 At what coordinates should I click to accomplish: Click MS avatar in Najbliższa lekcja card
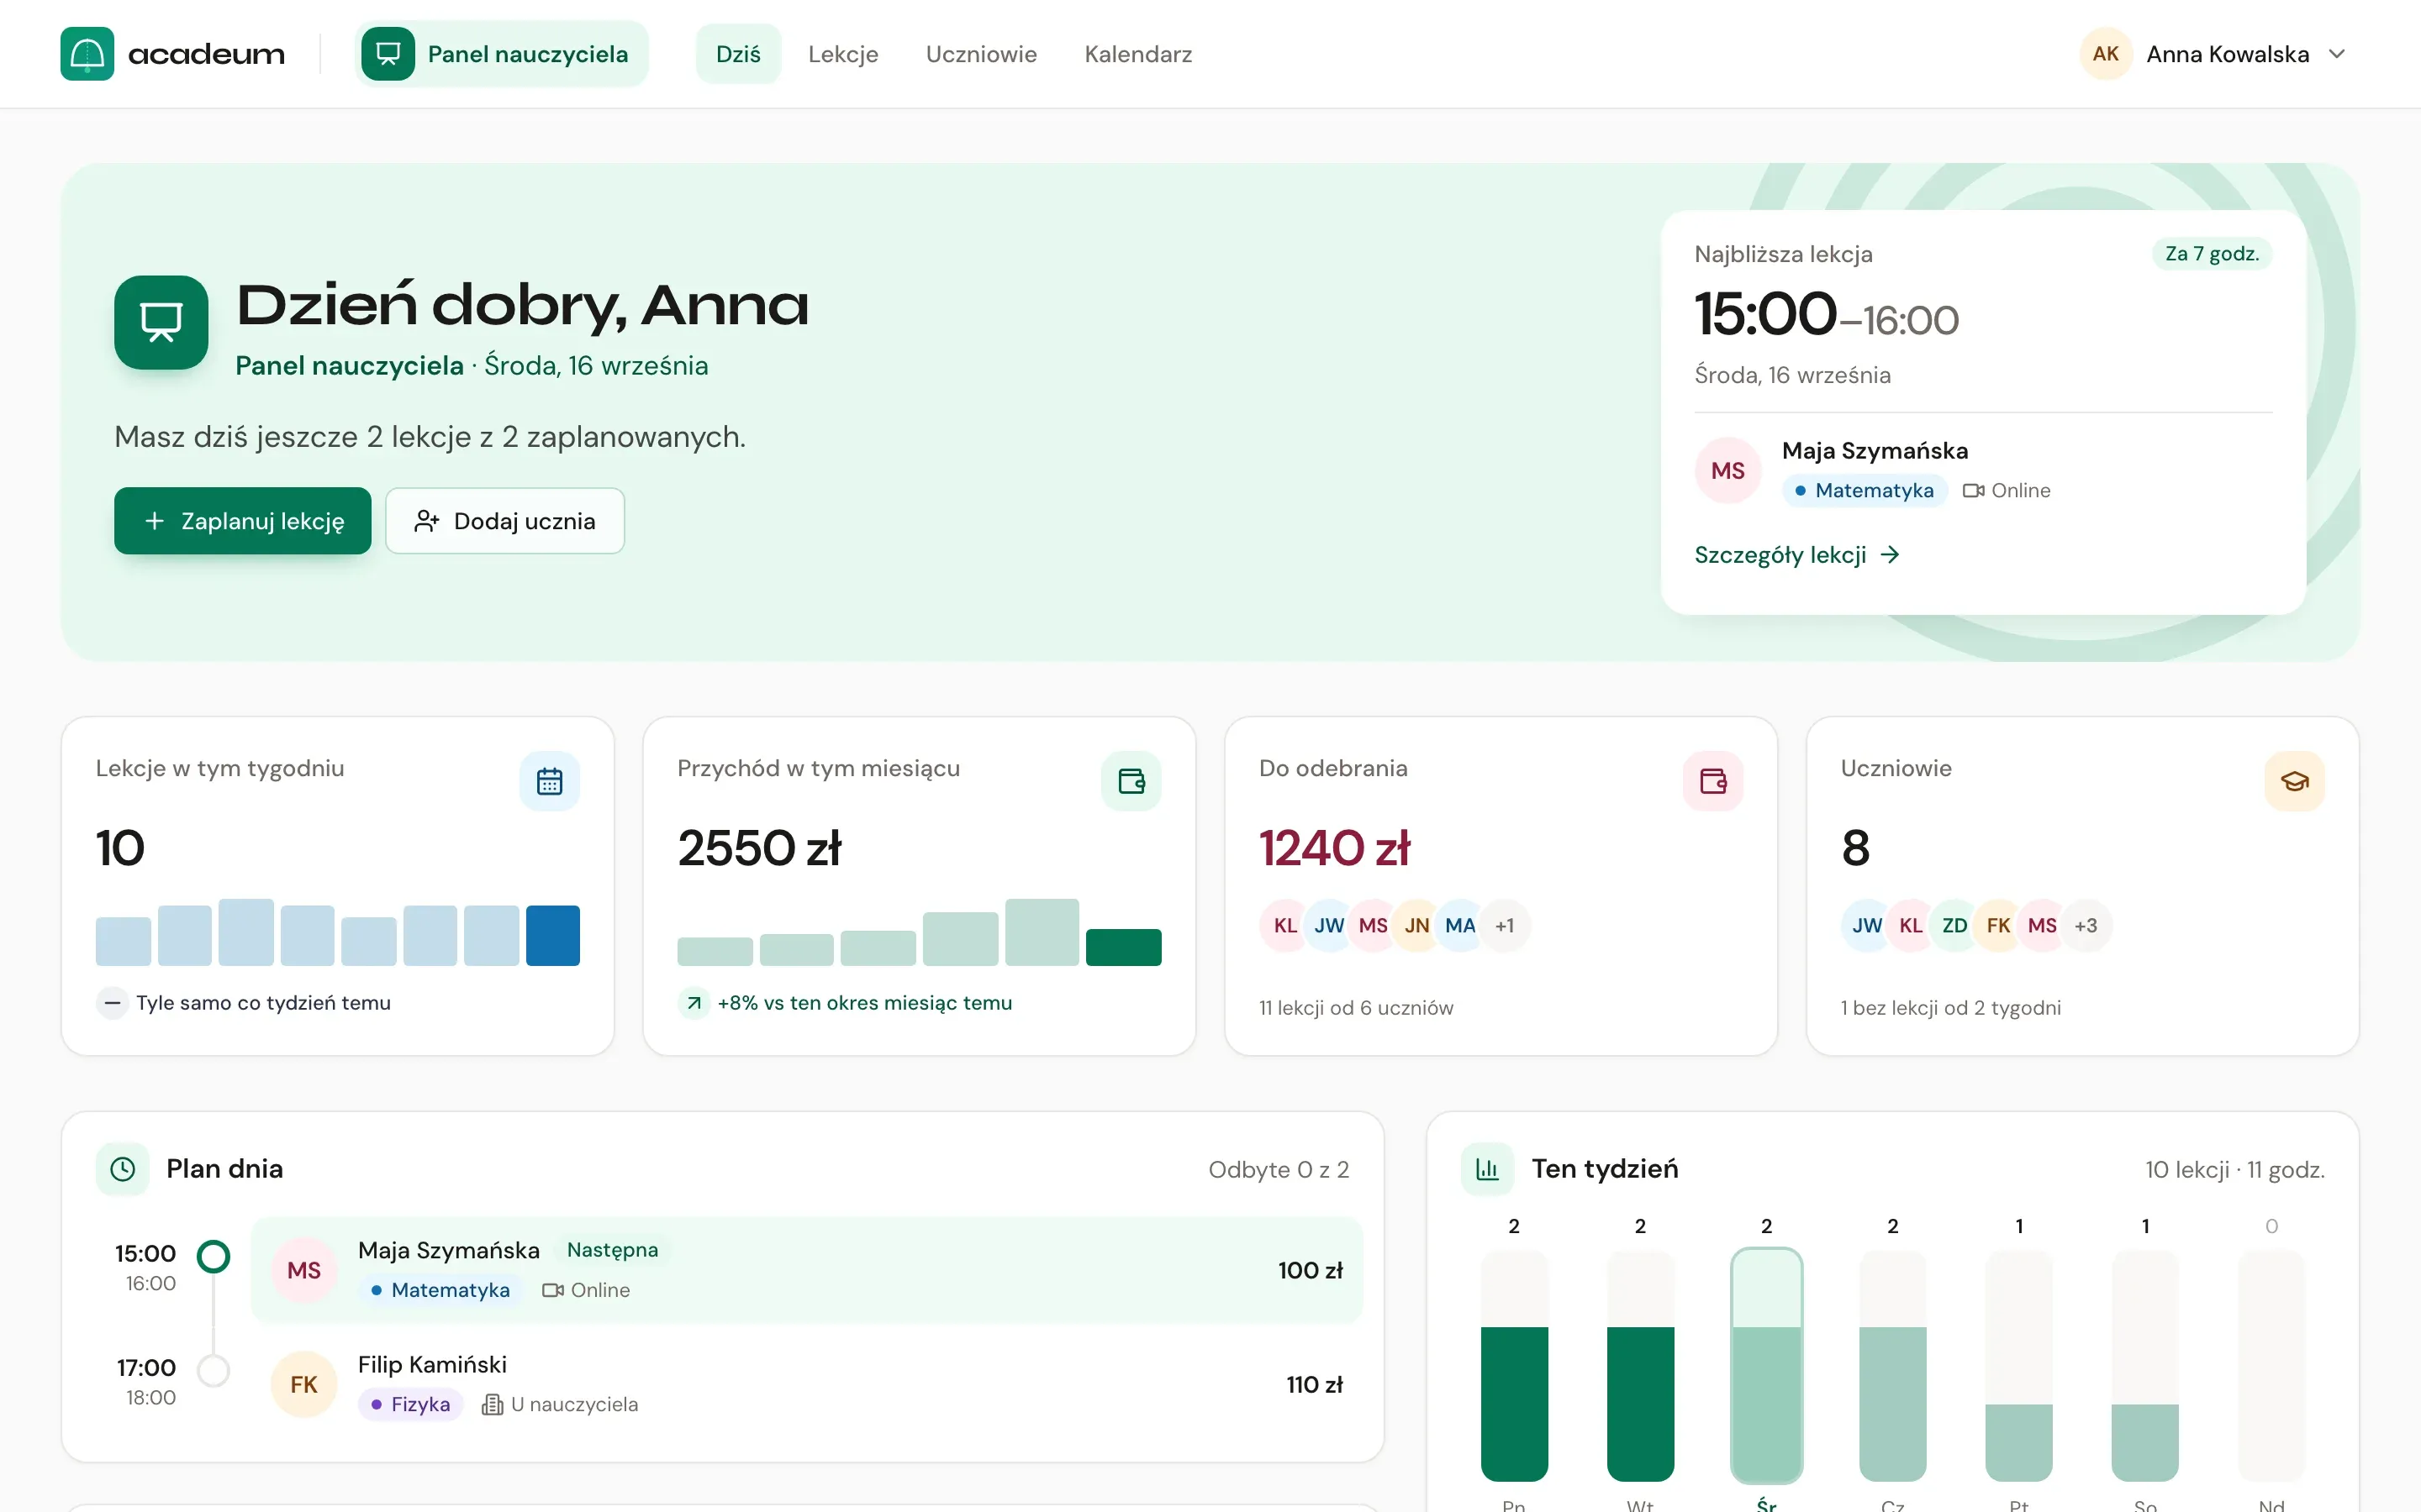click(1727, 471)
